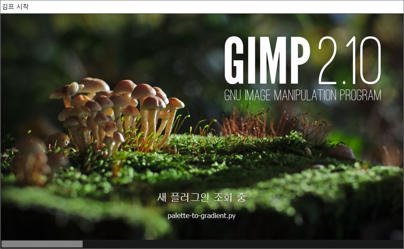Click the GIMP 2.10 logo text

(303, 60)
